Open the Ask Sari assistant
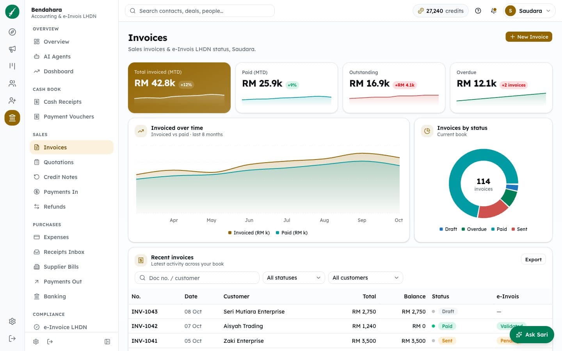Image resolution: width=562 pixels, height=351 pixels. (x=532, y=335)
